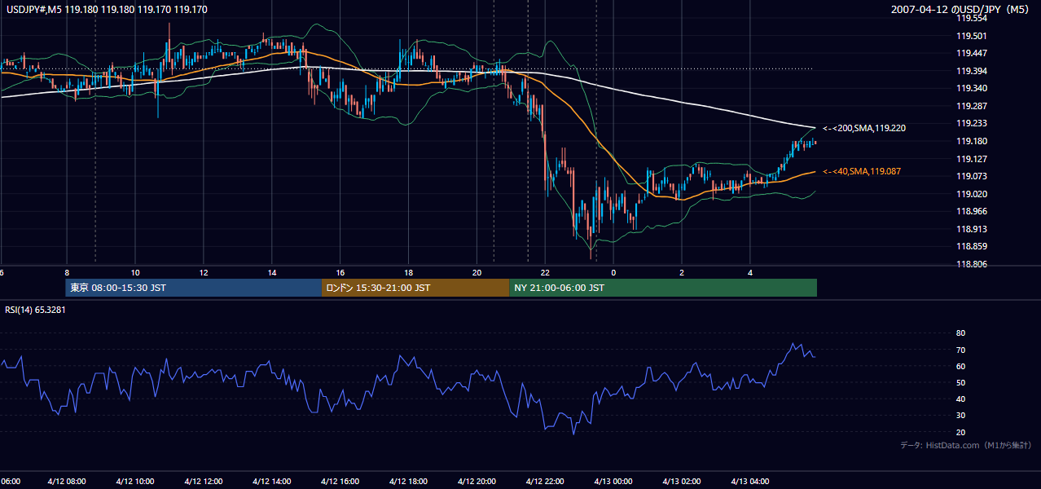Click the 4/12 18:00 date label
1041x489 pixels.
(408, 482)
